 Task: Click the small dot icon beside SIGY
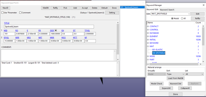click(x=56, y=30)
